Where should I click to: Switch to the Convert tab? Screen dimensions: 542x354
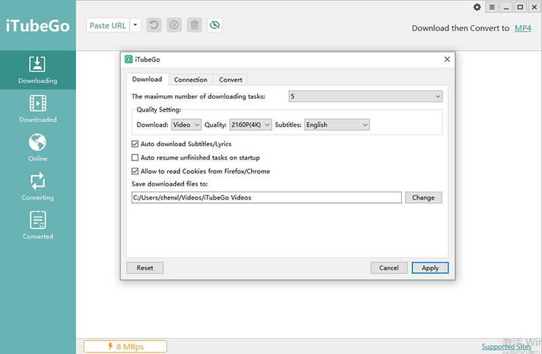click(x=230, y=80)
